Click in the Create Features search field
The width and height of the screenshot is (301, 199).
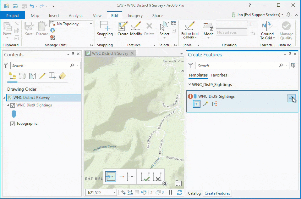(x=239, y=65)
